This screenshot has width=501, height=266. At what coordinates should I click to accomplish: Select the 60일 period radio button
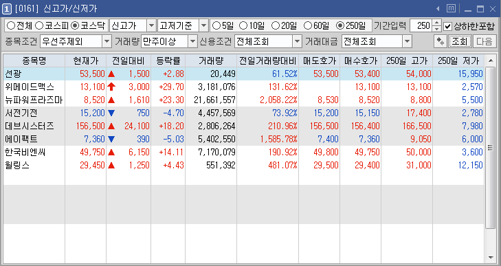308,25
